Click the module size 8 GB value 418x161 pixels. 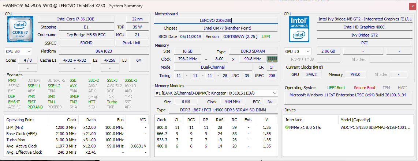(x=186, y=102)
